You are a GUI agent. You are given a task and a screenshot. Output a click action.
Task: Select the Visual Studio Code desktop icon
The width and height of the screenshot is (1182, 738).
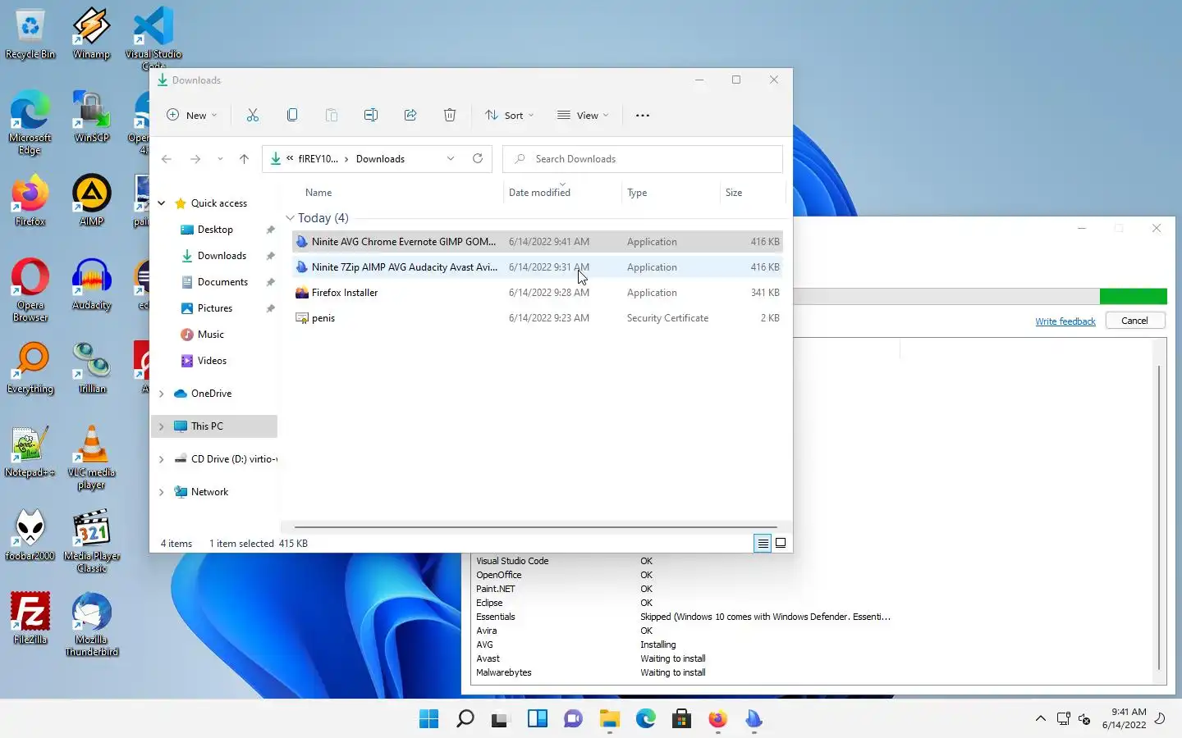[x=153, y=39]
